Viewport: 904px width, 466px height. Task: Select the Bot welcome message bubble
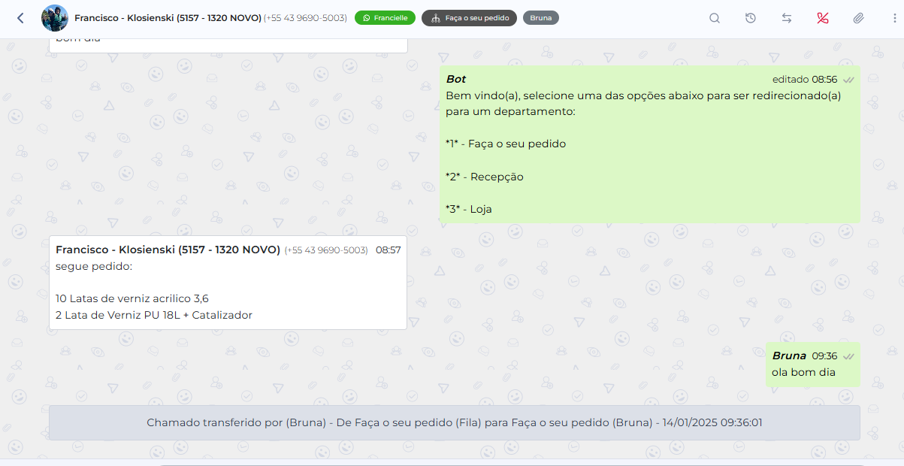[650, 144]
